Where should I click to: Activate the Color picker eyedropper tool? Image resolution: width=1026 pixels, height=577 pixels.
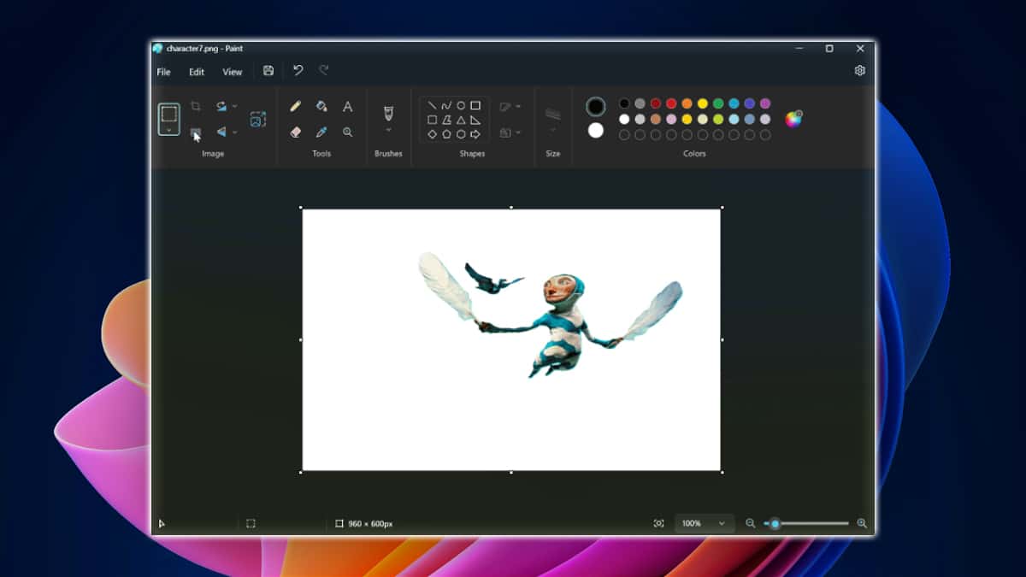(x=321, y=132)
